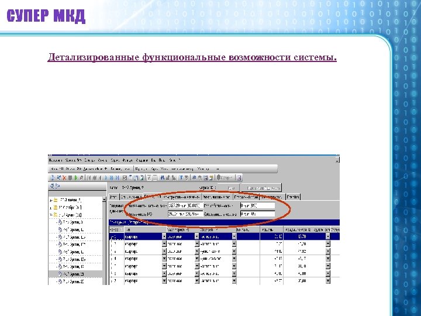Click the tree panel scrollbar up arrow
421x316 pixels.
[105, 200]
